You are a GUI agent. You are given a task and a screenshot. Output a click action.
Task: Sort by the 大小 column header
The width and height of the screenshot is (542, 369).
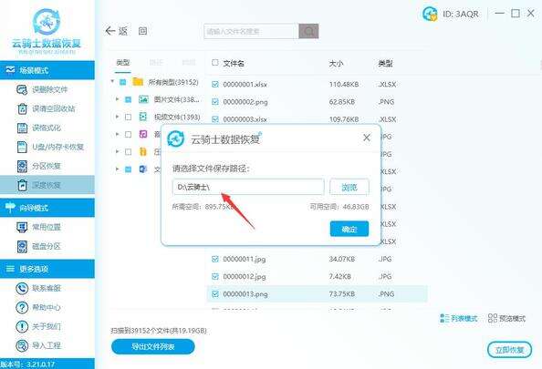[336, 63]
